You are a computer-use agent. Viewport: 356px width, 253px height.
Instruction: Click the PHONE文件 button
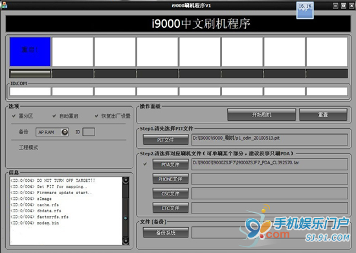coord(170,179)
